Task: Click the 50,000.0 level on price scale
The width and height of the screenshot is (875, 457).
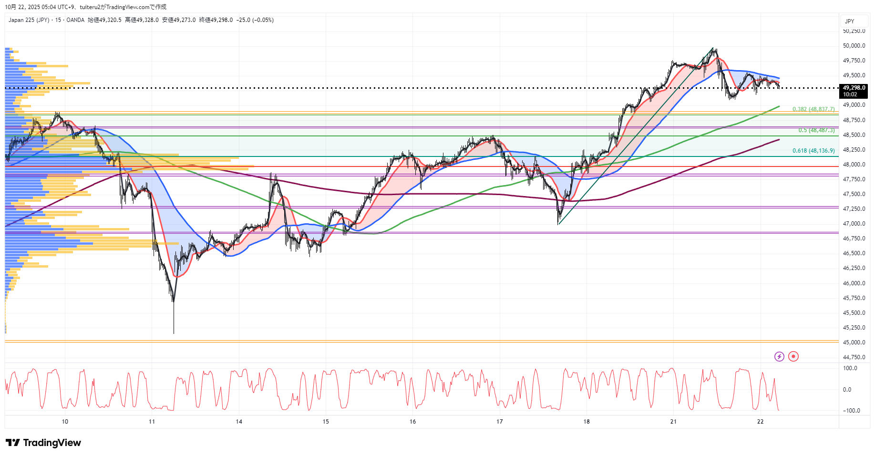Action: [x=854, y=46]
